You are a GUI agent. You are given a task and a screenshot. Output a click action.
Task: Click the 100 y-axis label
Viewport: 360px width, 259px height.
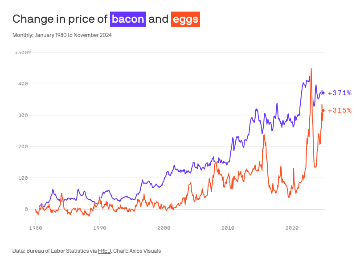pos(23,178)
